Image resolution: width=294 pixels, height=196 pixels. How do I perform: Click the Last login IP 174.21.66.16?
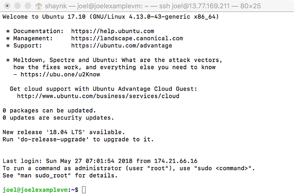(x=176, y=161)
